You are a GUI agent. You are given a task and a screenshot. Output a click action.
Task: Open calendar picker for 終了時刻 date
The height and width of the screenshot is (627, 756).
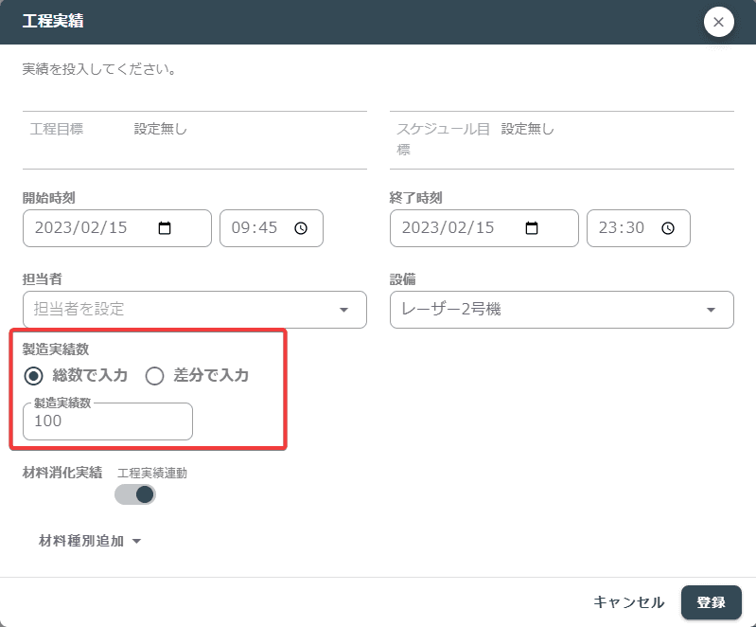coord(532,228)
